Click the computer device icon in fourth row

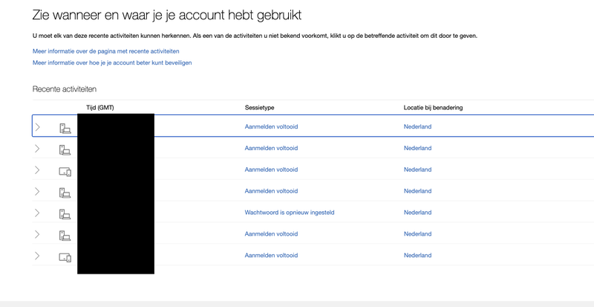65,193
